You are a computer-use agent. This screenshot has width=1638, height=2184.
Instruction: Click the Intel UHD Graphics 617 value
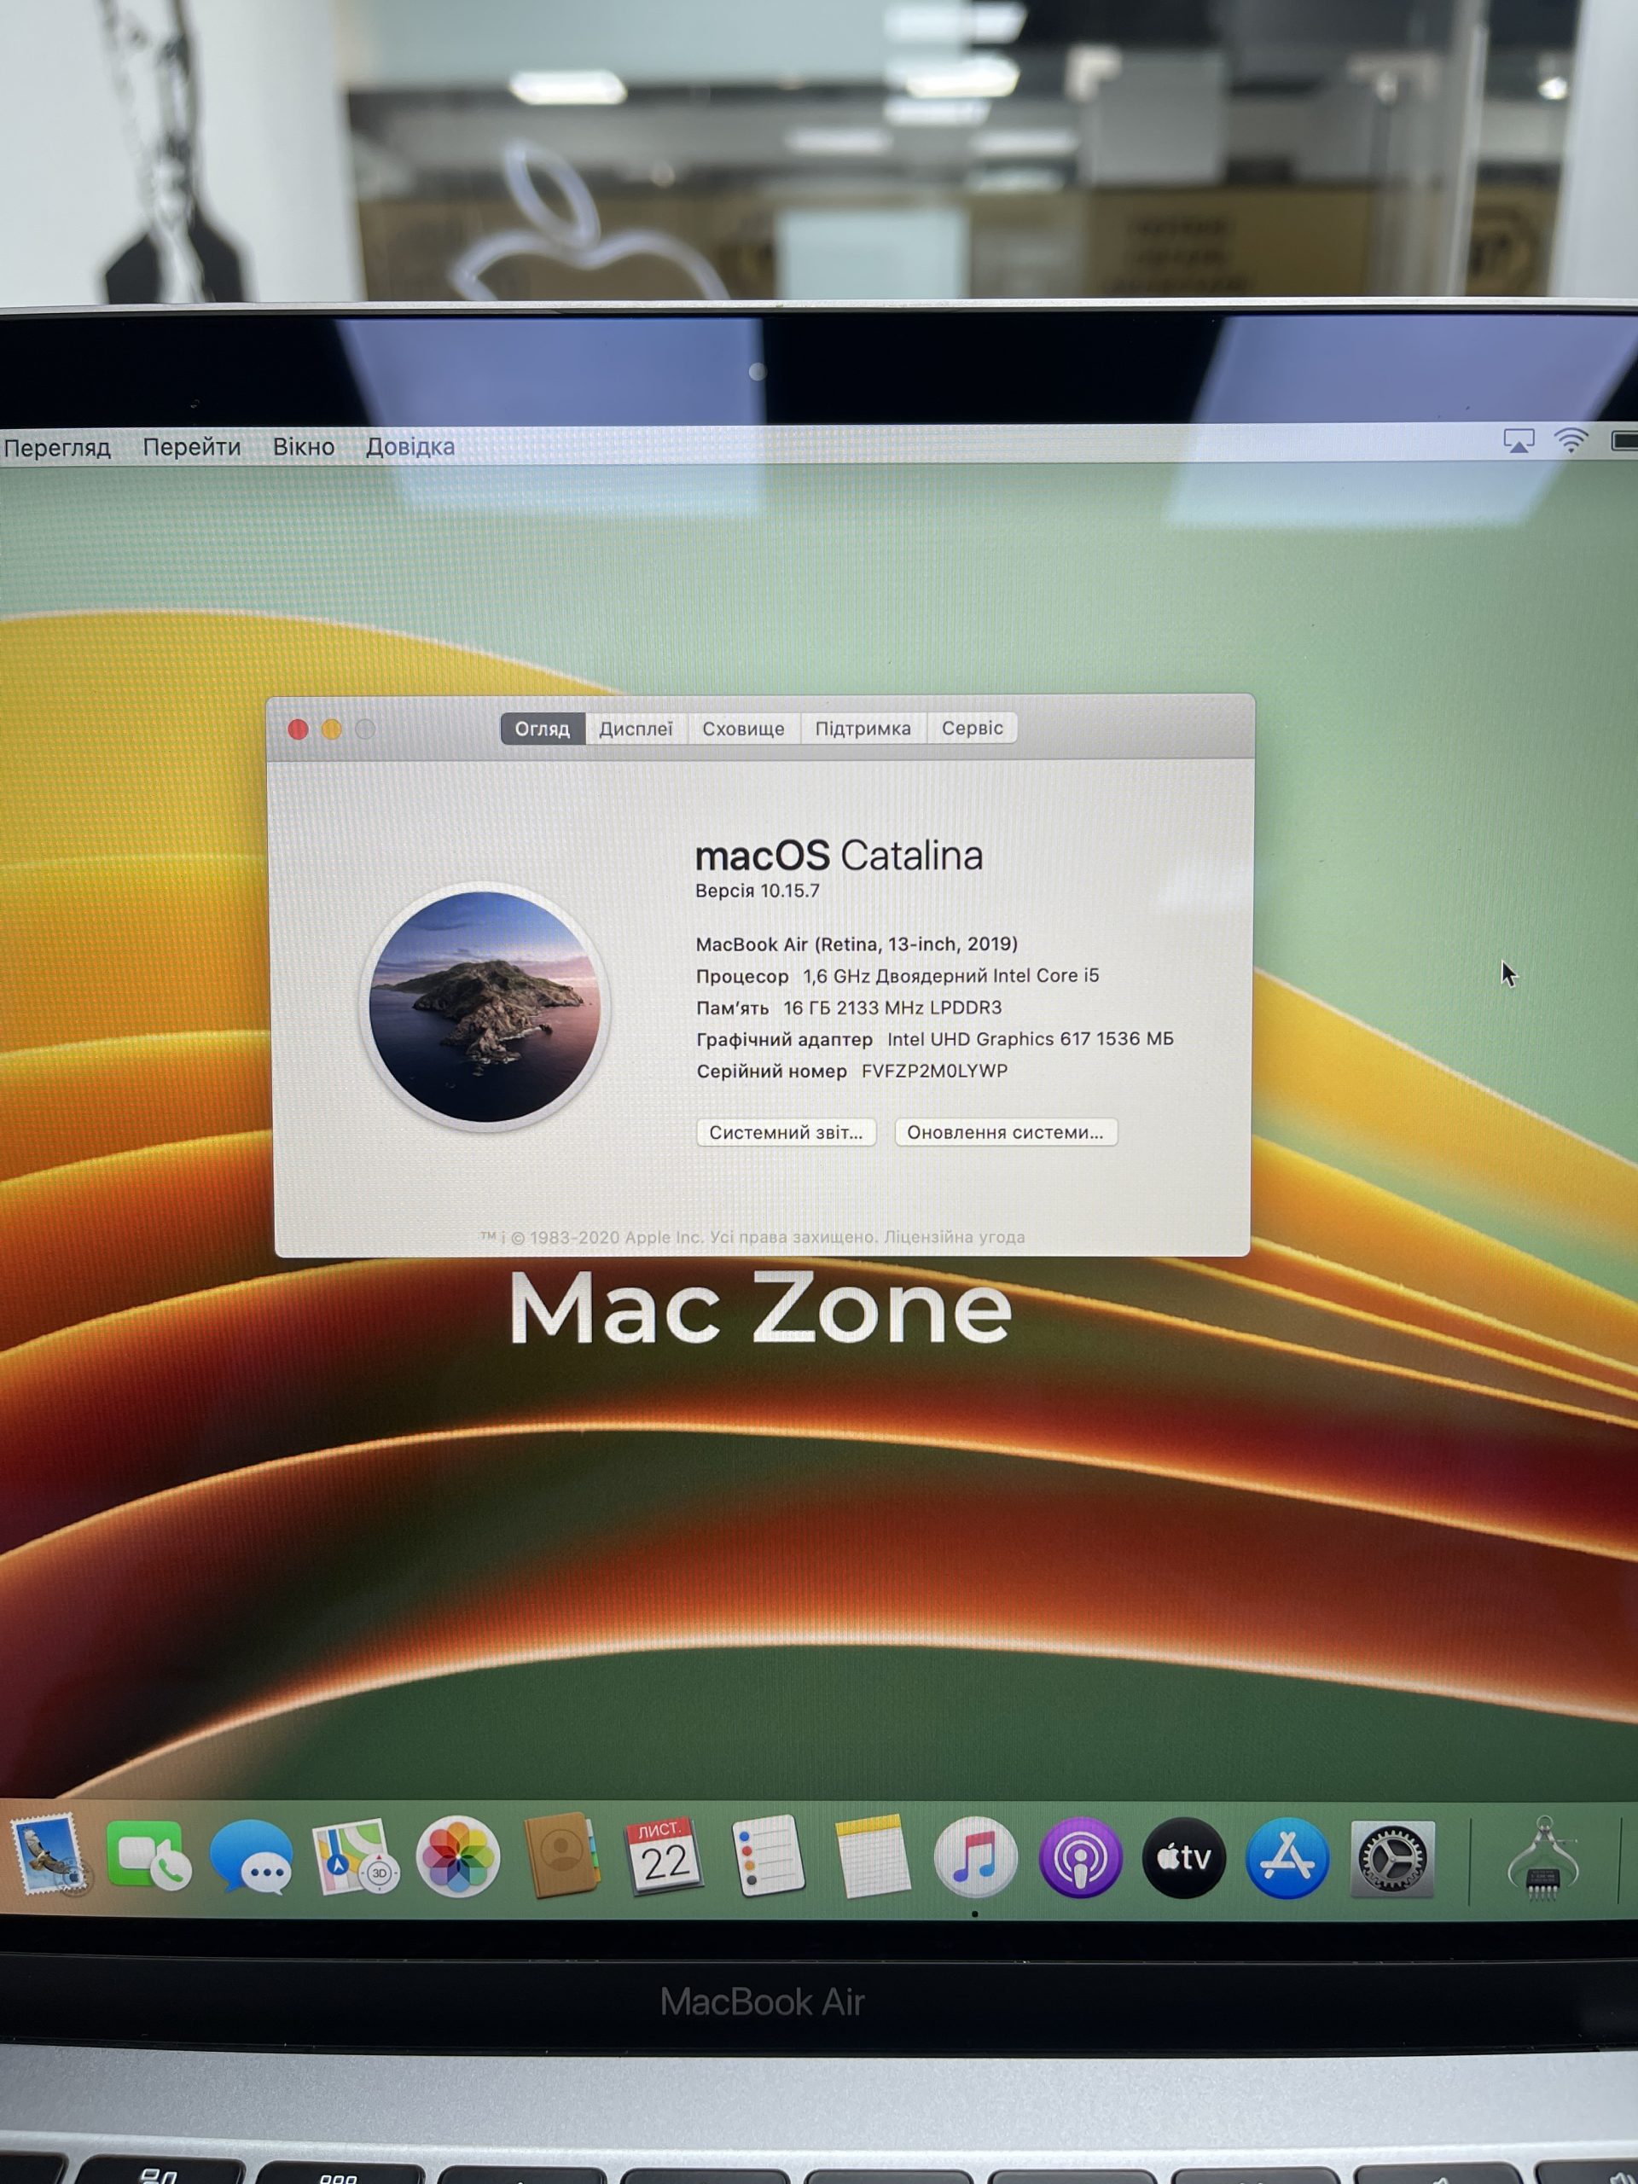point(1030,1039)
